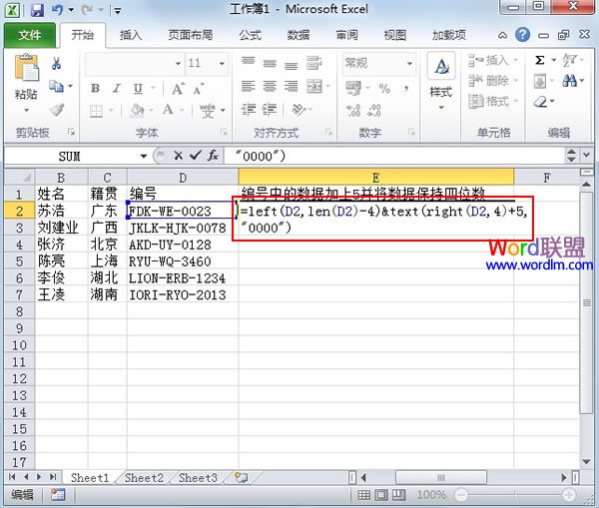Image resolution: width=599 pixels, height=508 pixels.
Task: Confirm the formula with checkmark icon
Action: (x=195, y=156)
